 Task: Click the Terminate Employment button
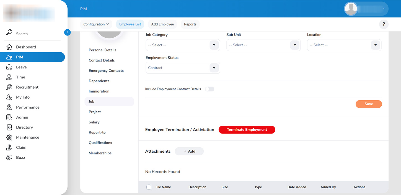[x=247, y=130]
